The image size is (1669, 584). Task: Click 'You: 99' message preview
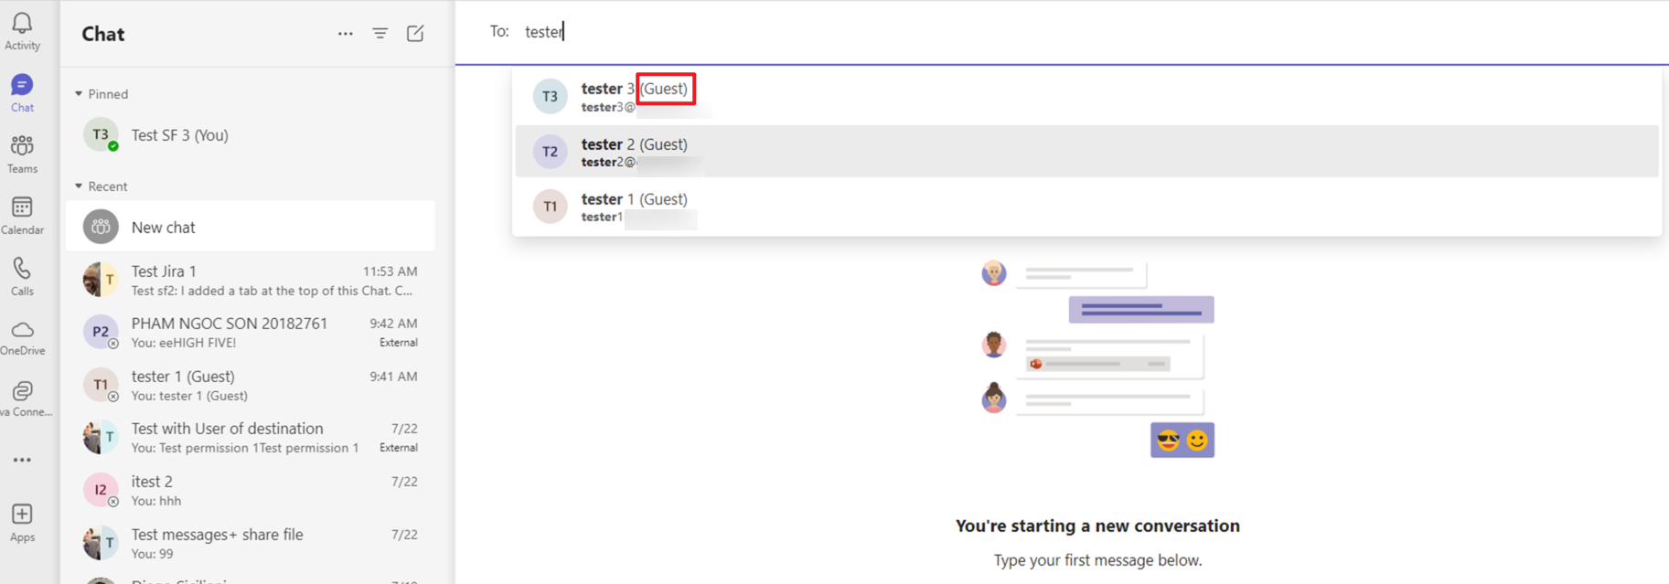pos(152,554)
